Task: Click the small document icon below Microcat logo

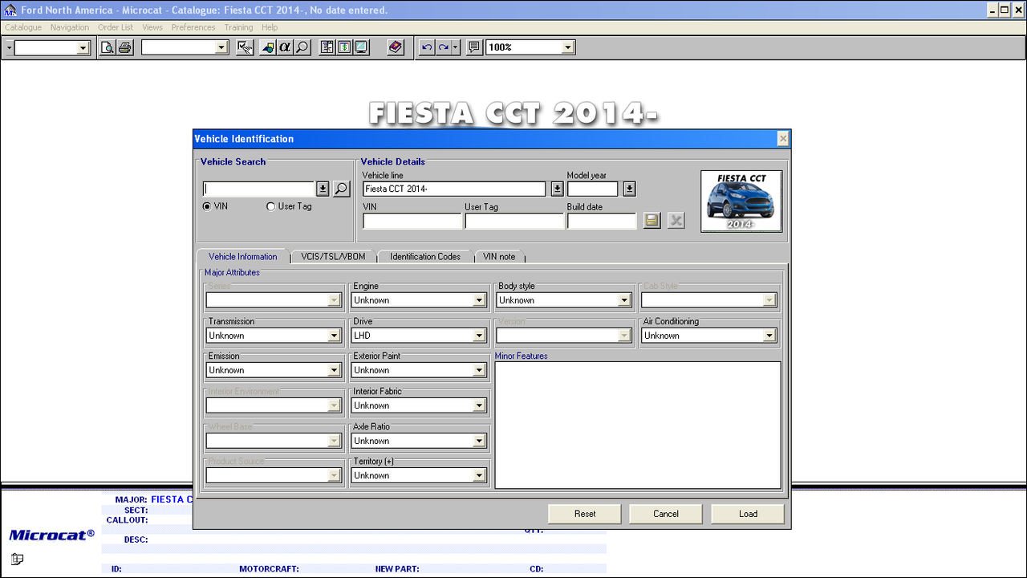Action: point(17,560)
